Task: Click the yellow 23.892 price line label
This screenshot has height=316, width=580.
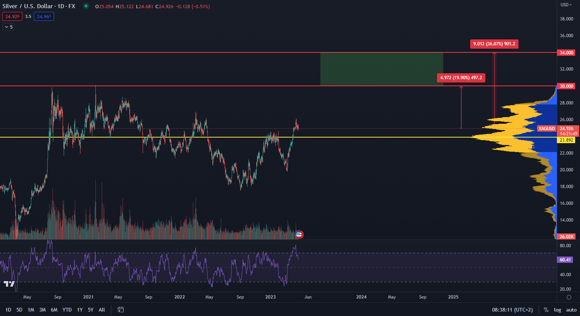Action: click(x=566, y=140)
